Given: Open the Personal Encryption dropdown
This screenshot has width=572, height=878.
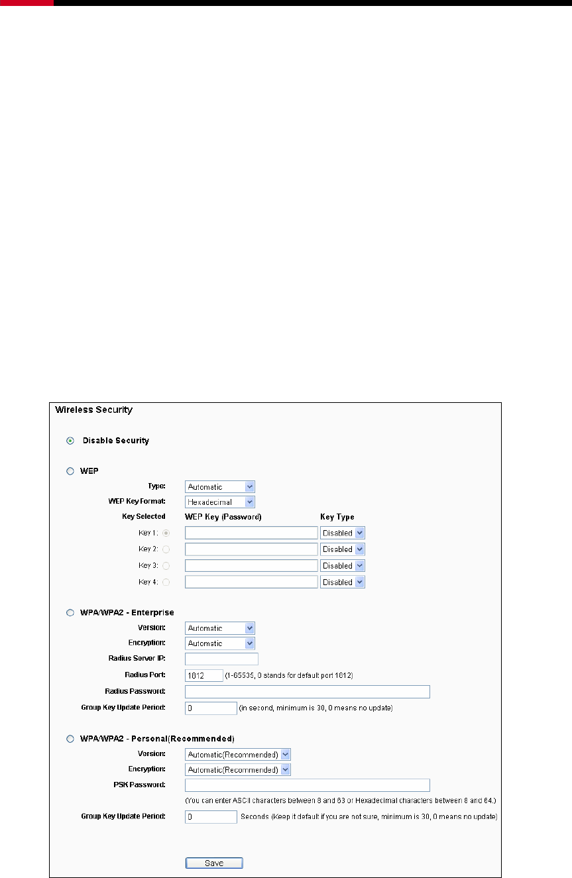Looking at the screenshot, I should [238, 770].
